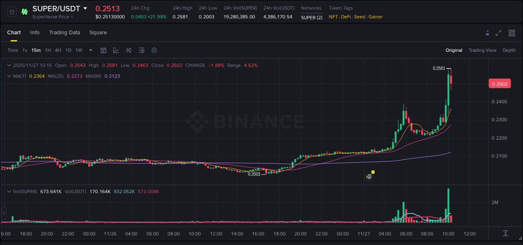Open the date range calendar picker
The height and width of the screenshot is (245, 523).
point(103,50)
